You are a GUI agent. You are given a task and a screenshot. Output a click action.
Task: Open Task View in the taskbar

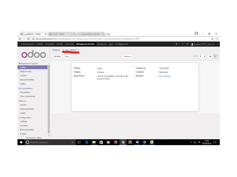[x=79, y=142]
